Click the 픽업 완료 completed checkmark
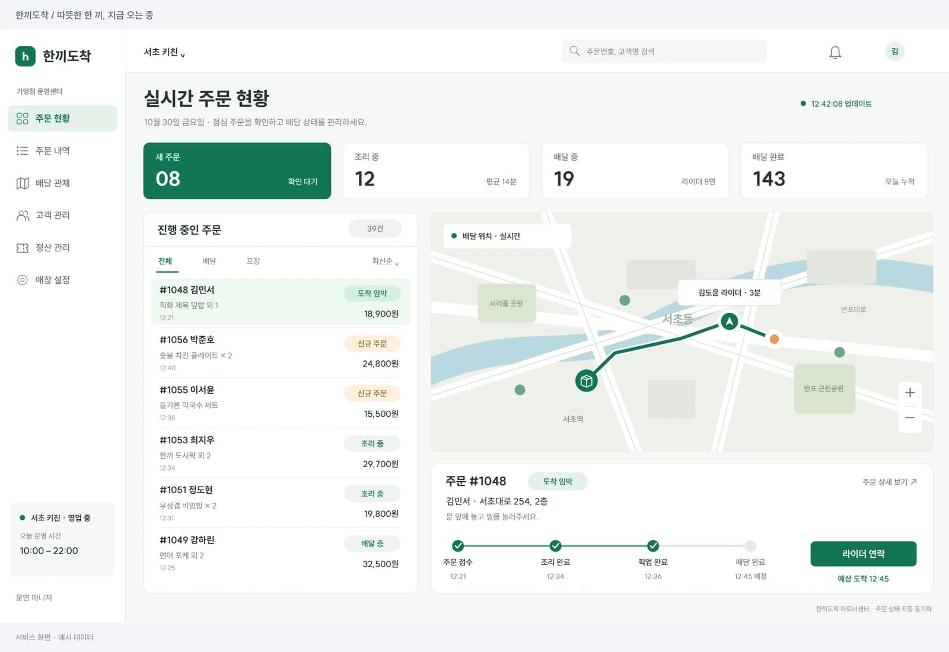949x652 pixels. click(x=653, y=545)
